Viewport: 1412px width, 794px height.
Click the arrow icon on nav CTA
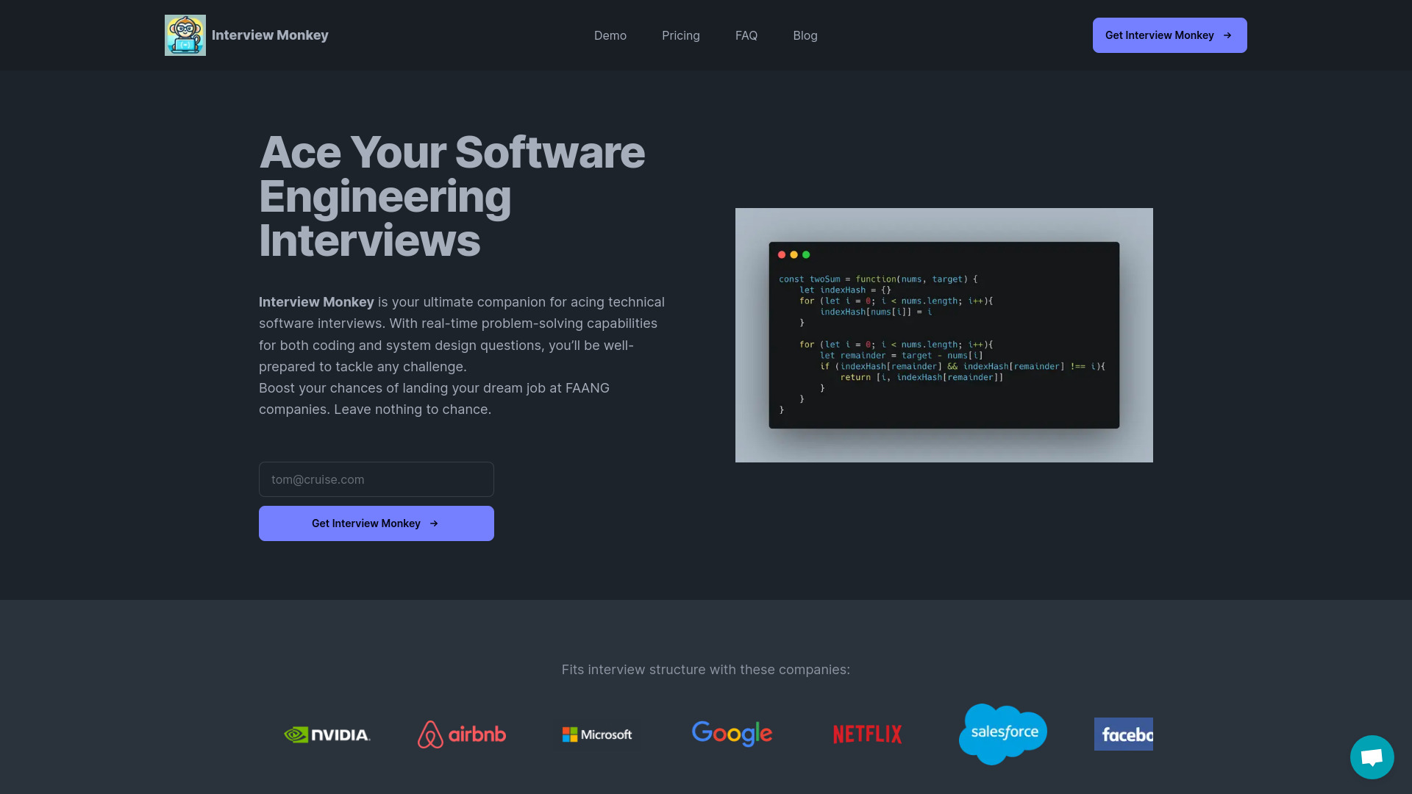[1227, 35]
